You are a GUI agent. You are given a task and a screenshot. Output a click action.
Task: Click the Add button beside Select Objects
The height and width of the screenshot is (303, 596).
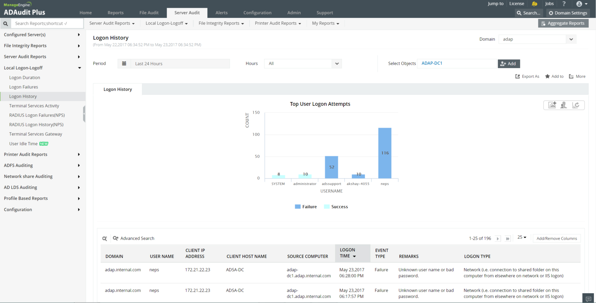pos(508,64)
